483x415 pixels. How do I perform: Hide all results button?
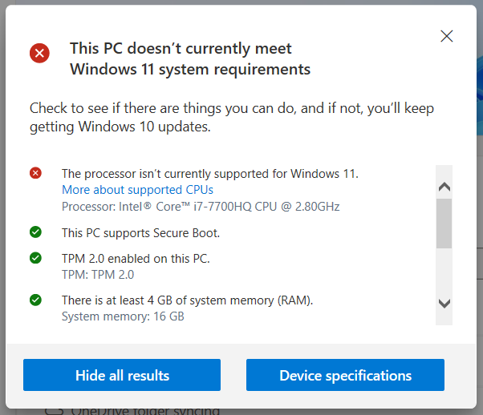pos(122,375)
